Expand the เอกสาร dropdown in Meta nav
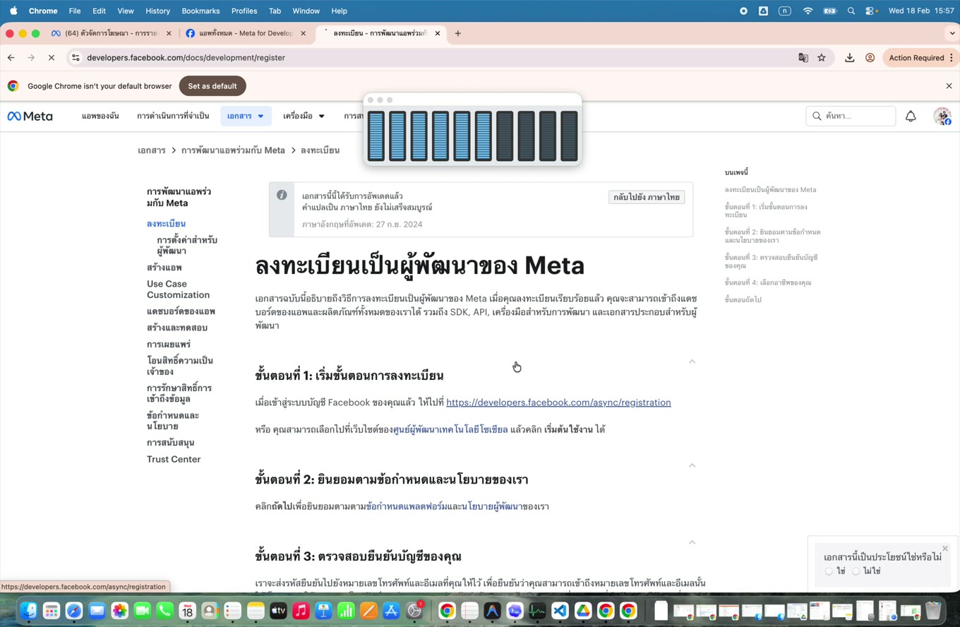The height and width of the screenshot is (627, 960). [x=246, y=116]
